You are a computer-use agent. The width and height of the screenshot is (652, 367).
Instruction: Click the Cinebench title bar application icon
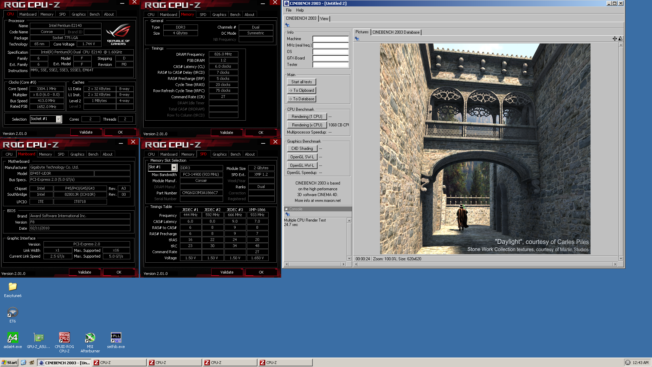coord(287,3)
